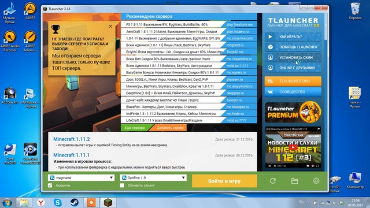Click the refresh icon in the bottom bar
The image size is (370, 208).
pyautogui.click(x=273, y=181)
